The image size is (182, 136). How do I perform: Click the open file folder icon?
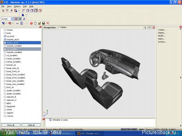(x=39, y=23)
